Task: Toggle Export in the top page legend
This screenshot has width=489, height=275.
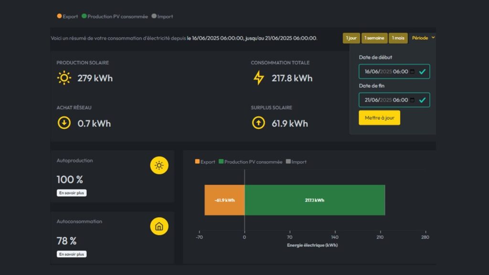Action: pos(67,16)
